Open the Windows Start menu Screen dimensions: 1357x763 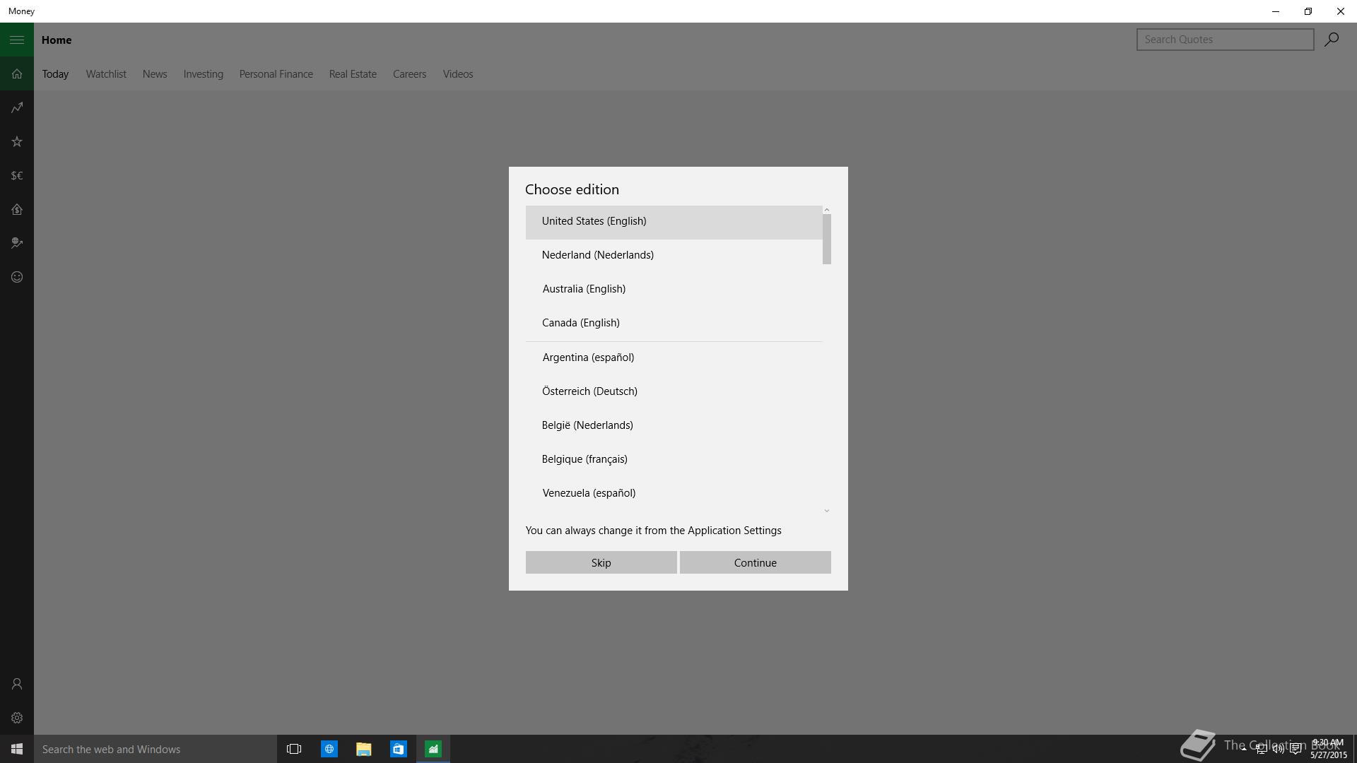coord(17,749)
